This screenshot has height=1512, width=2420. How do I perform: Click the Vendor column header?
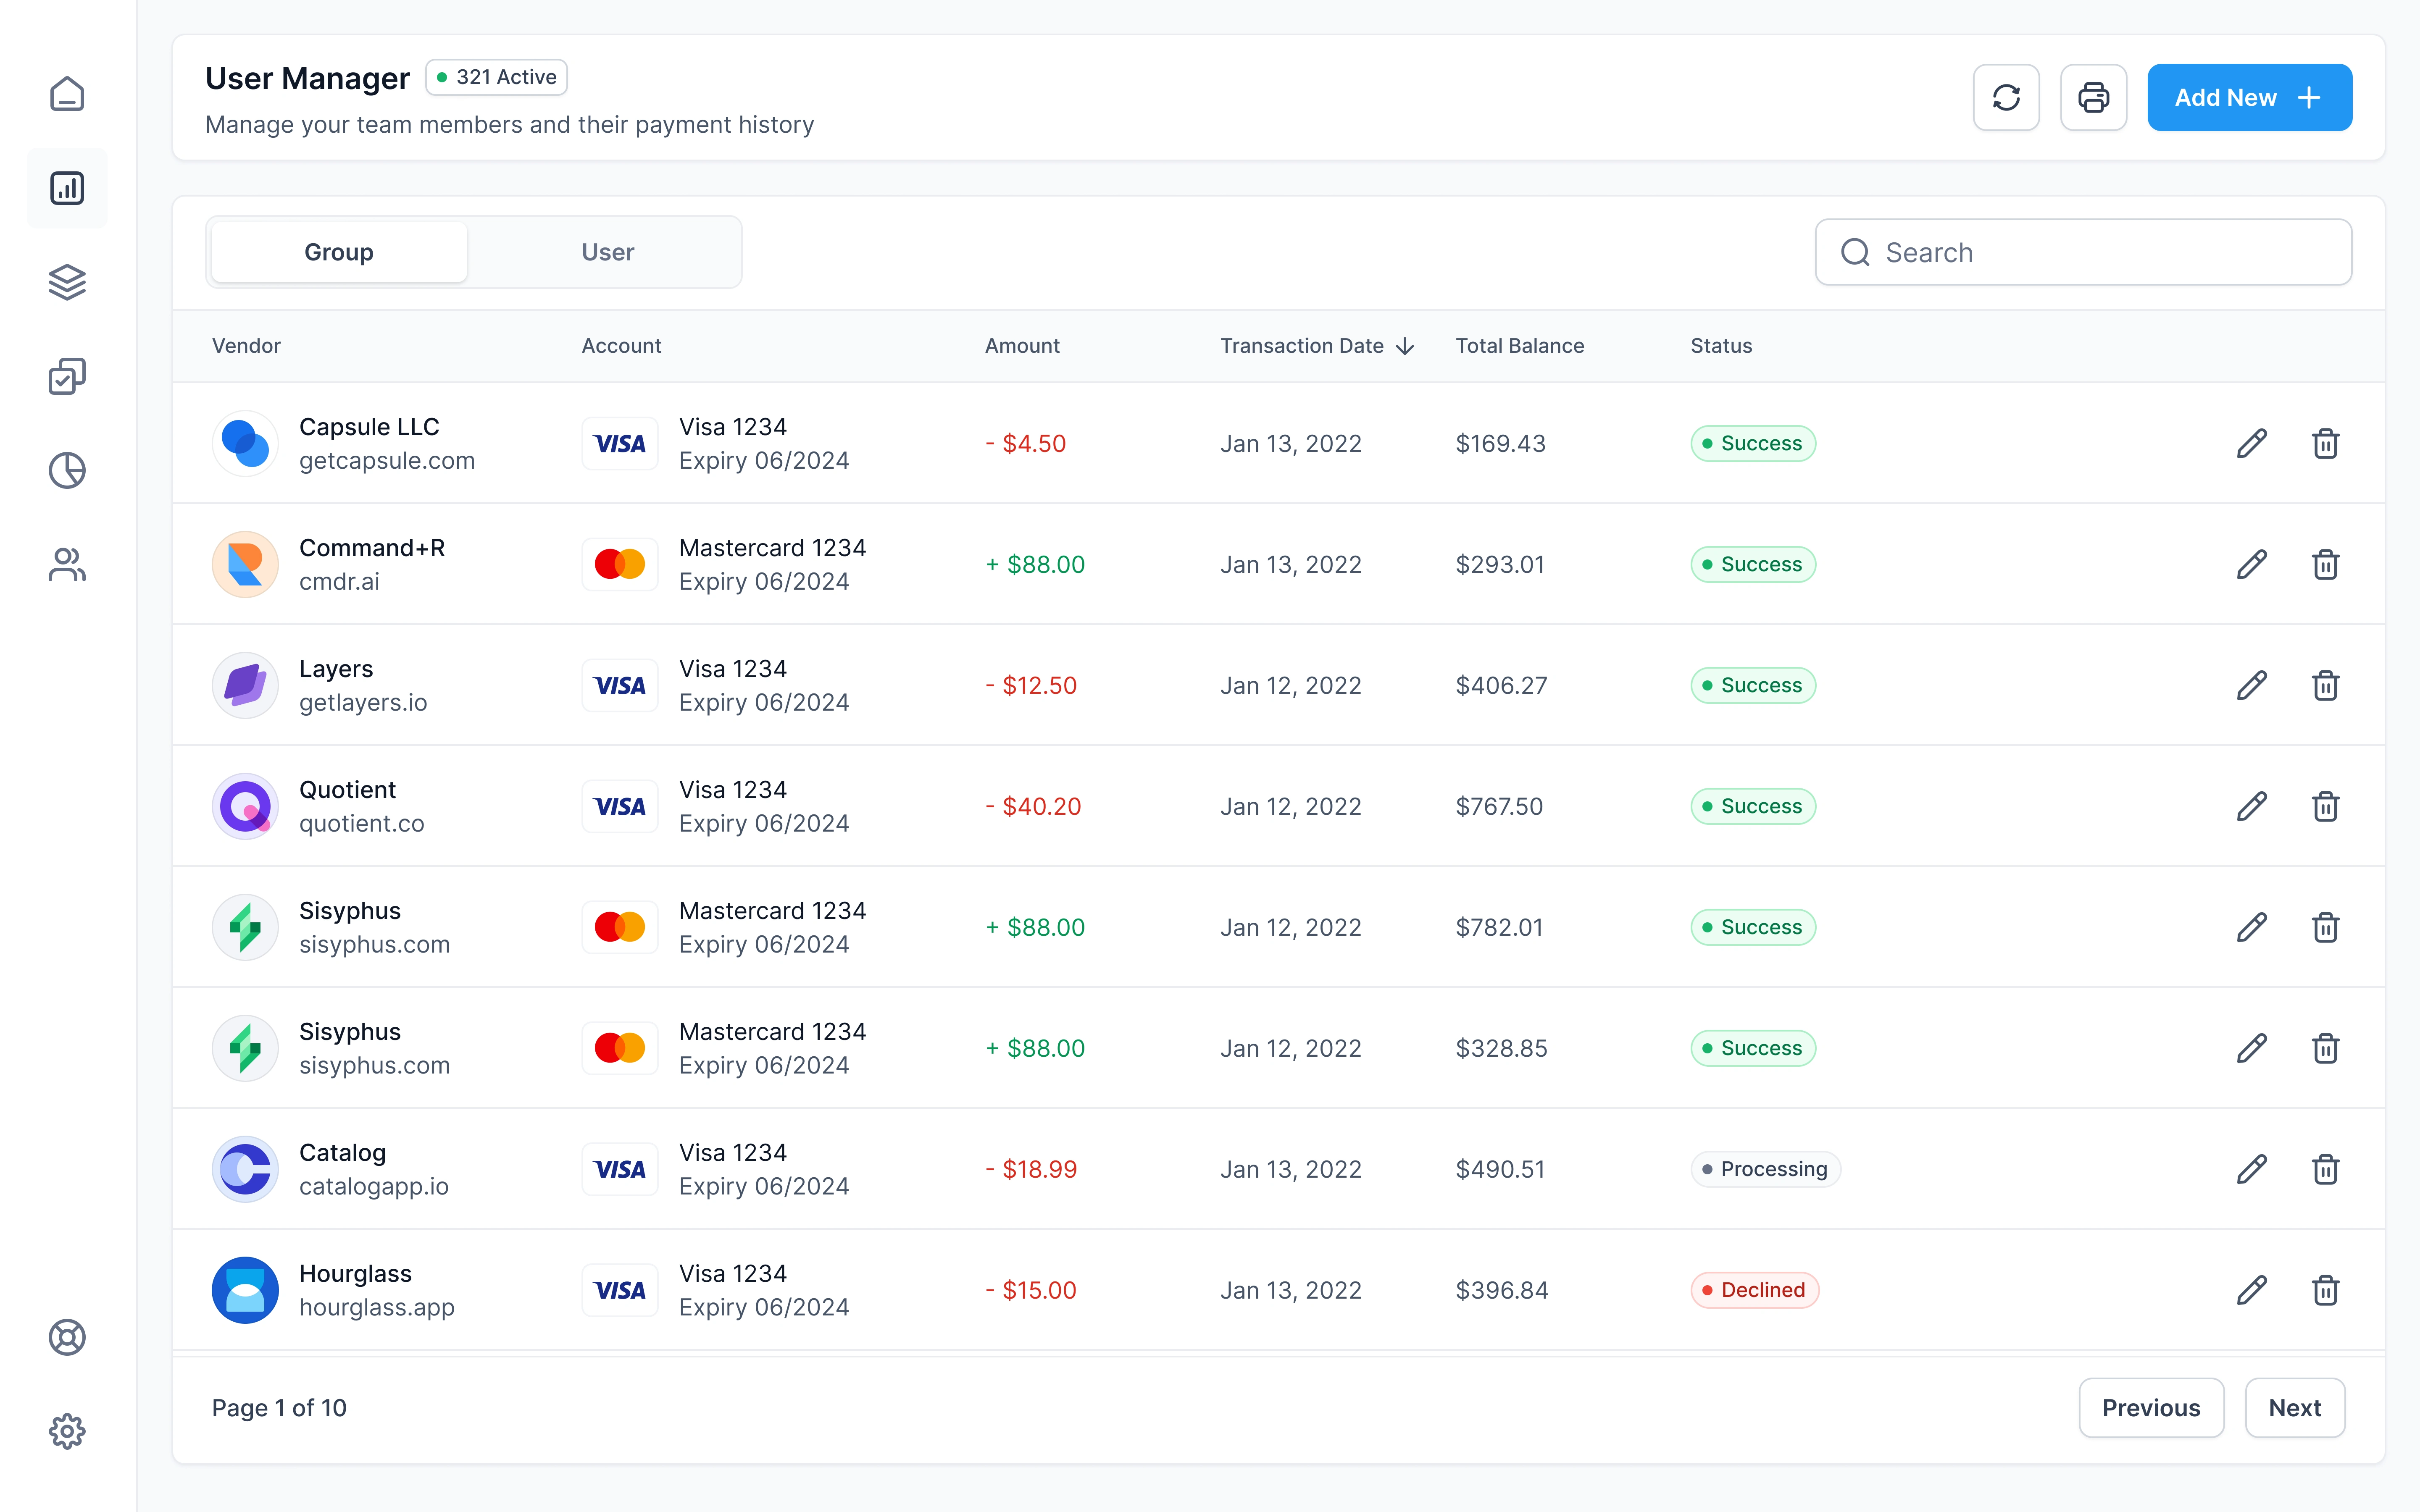(246, 346)
